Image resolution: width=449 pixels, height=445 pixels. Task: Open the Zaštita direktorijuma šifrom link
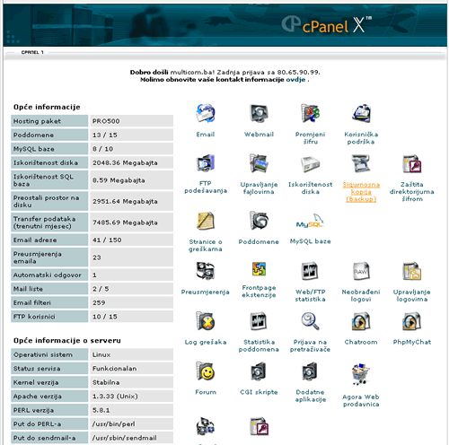[412, 191]
